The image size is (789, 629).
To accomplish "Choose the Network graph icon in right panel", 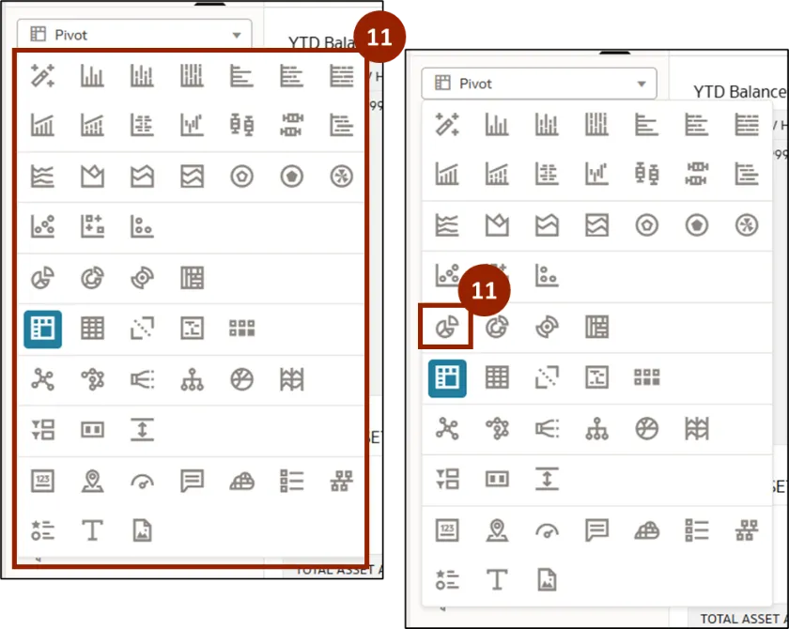I will pyautogui.click(x=447, y=429).
